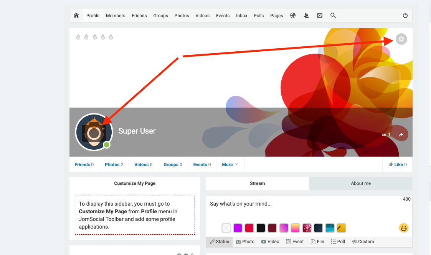Open Friends 0 profile link

point(84,165)
